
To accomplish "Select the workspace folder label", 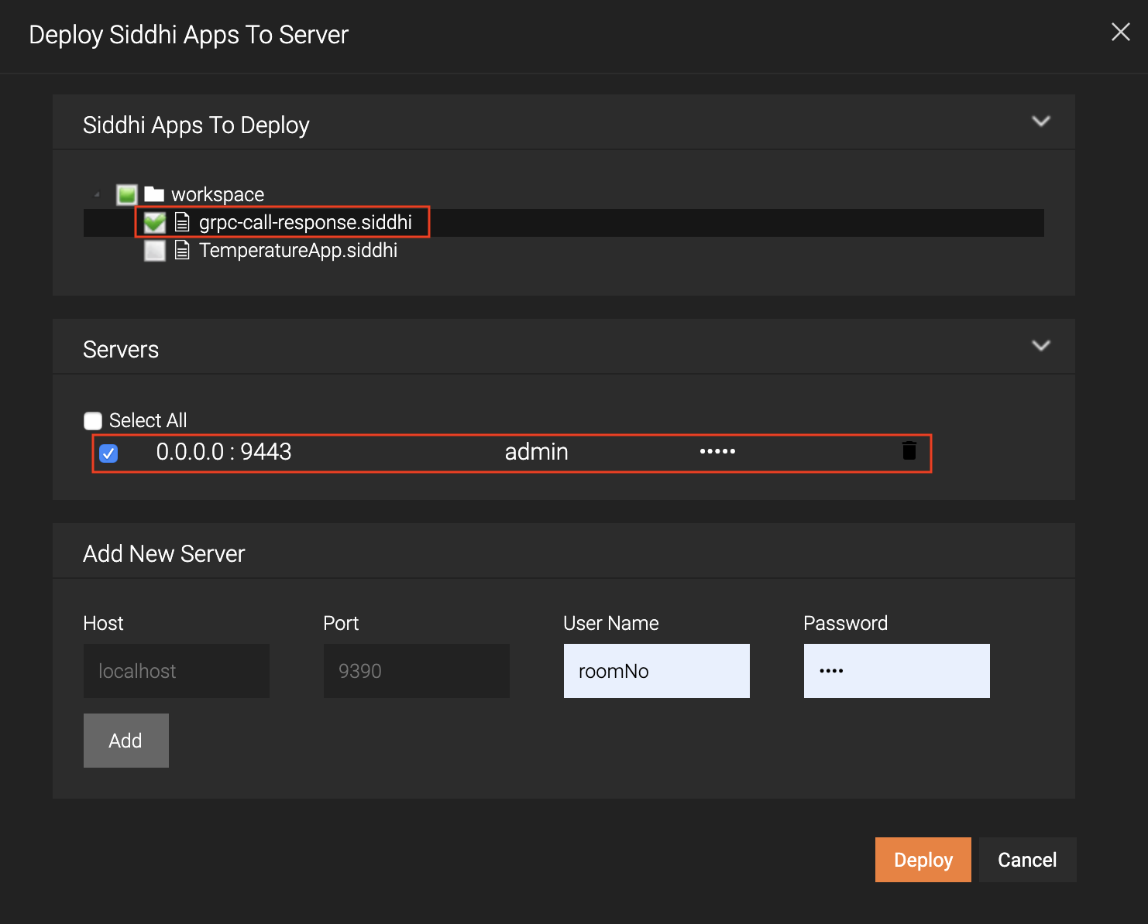I will (218, 194).
